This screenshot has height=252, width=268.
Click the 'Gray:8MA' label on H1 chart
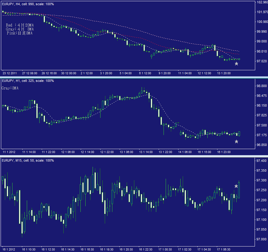(10, 88)
